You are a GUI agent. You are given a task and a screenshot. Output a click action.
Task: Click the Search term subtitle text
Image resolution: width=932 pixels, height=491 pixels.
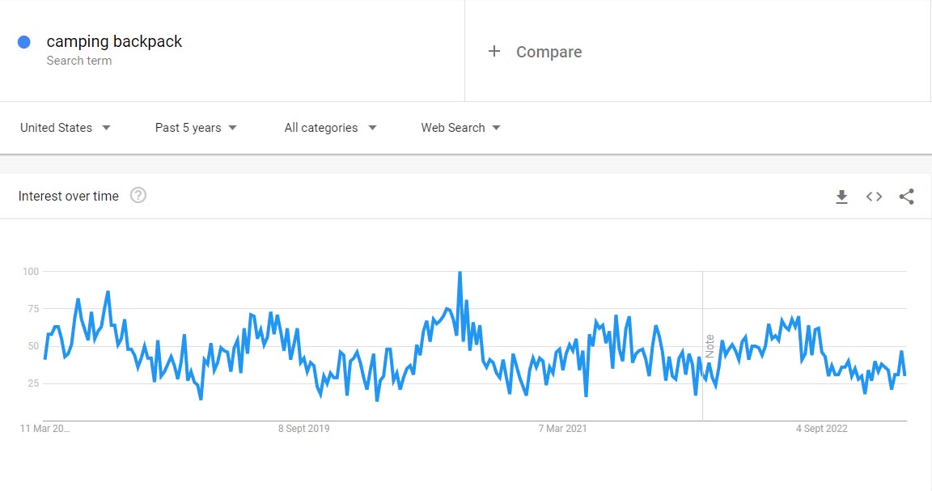pyautogui.click(x=79, y=61)
